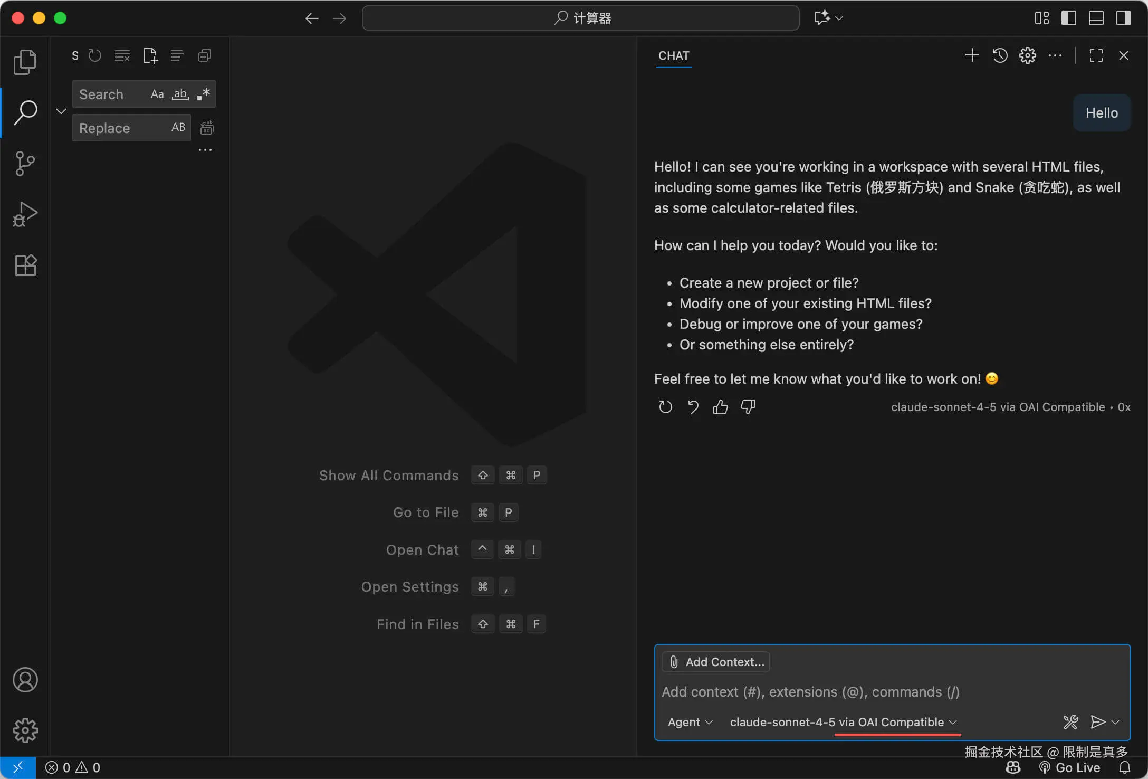Screen dimensions: 1148x779
Task: Click thumbs up on the response
Action: [x=720, y=407]
